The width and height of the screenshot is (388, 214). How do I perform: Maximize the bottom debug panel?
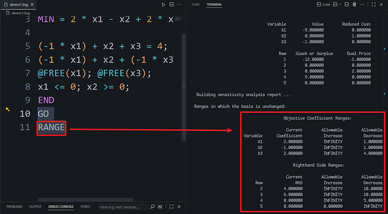[172, 207]
